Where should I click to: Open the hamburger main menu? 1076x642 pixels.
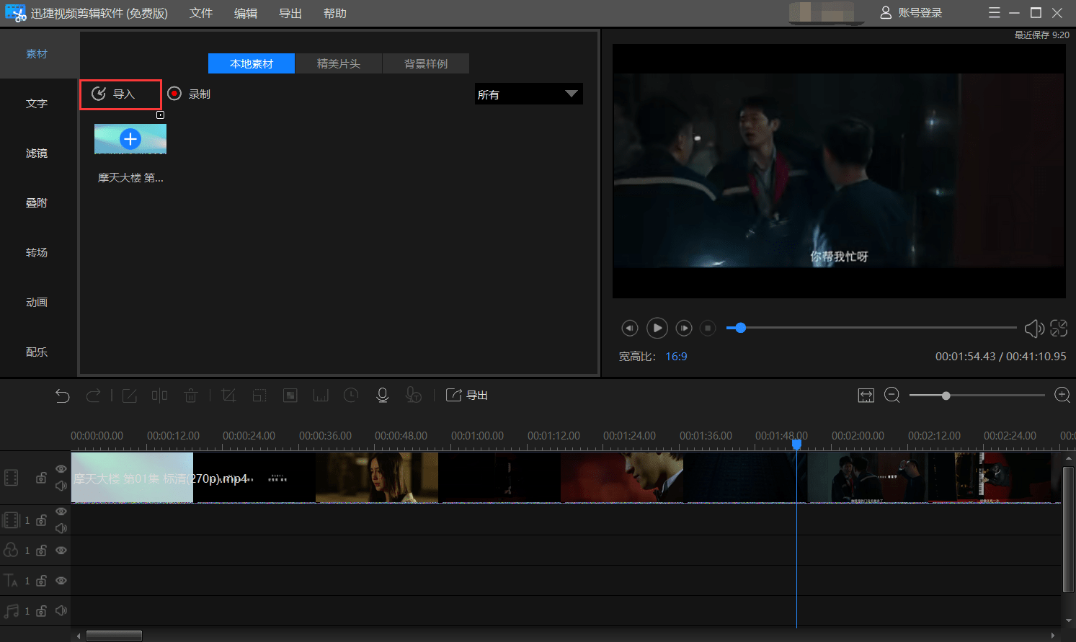(x=995, y=13)
